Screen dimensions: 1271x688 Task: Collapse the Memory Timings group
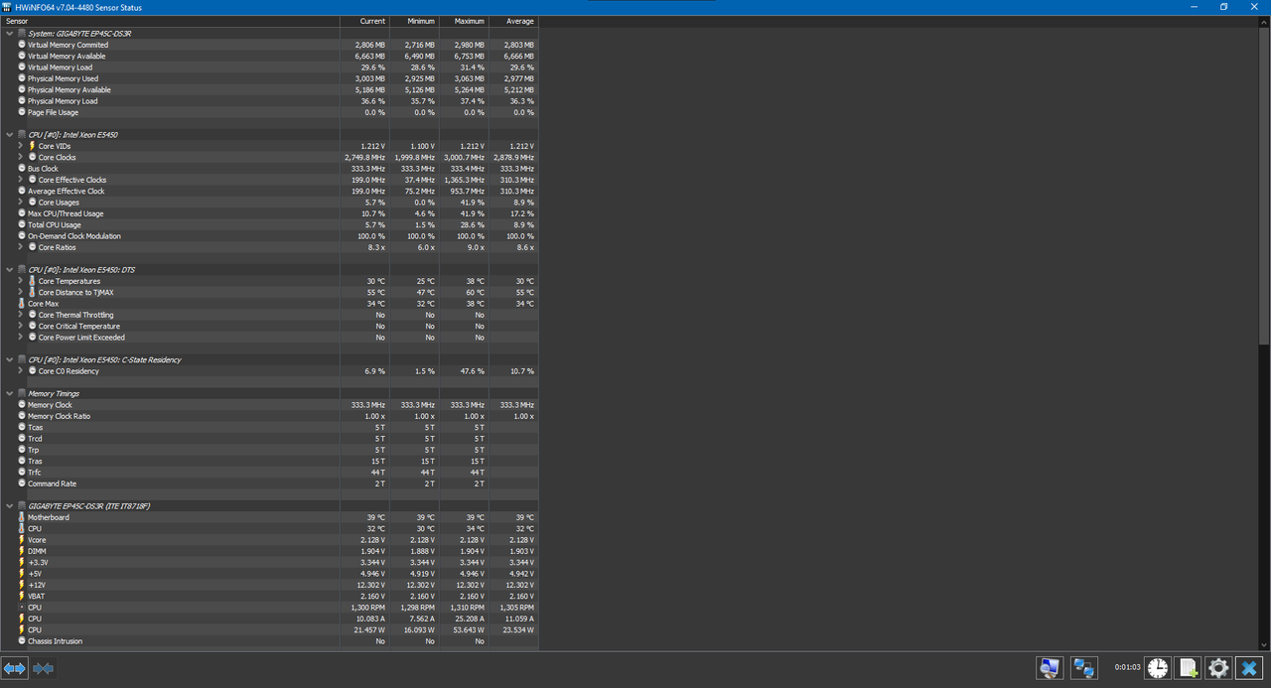pos(9,393)
